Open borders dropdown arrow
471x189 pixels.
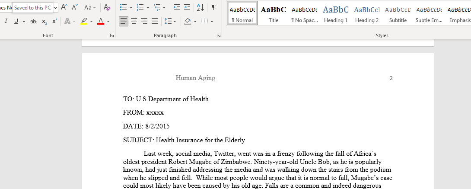pos(212,21)
